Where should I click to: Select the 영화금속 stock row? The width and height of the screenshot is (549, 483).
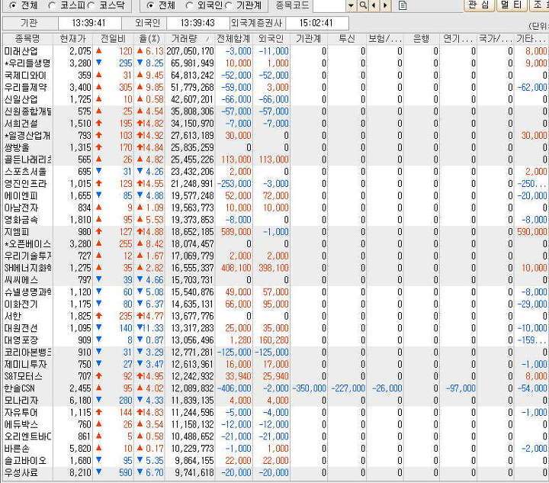[x=274, y=220]
